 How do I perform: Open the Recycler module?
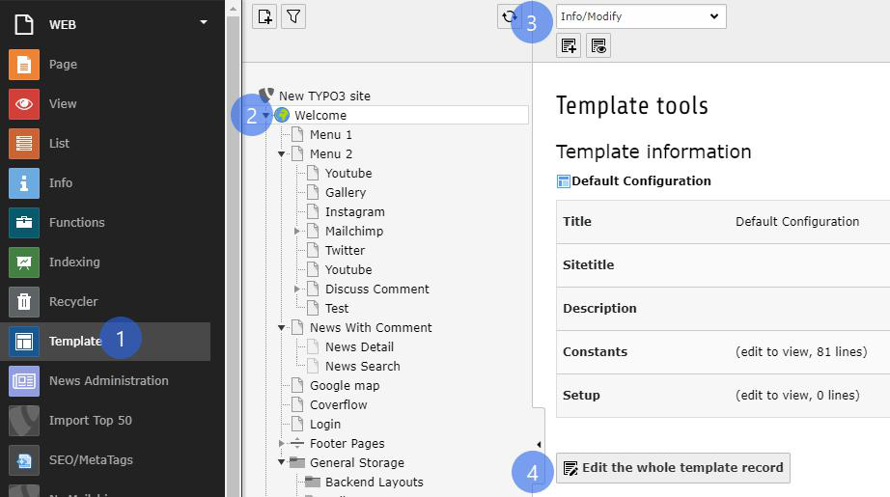coord(72,302)
